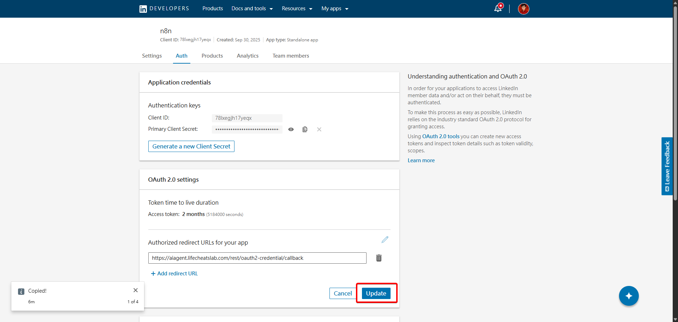Reveal the Primary Client Secret

[291, 129]
